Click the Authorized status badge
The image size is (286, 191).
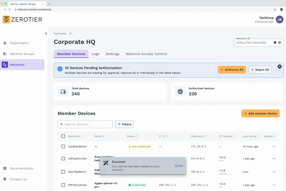click(137, 185)
